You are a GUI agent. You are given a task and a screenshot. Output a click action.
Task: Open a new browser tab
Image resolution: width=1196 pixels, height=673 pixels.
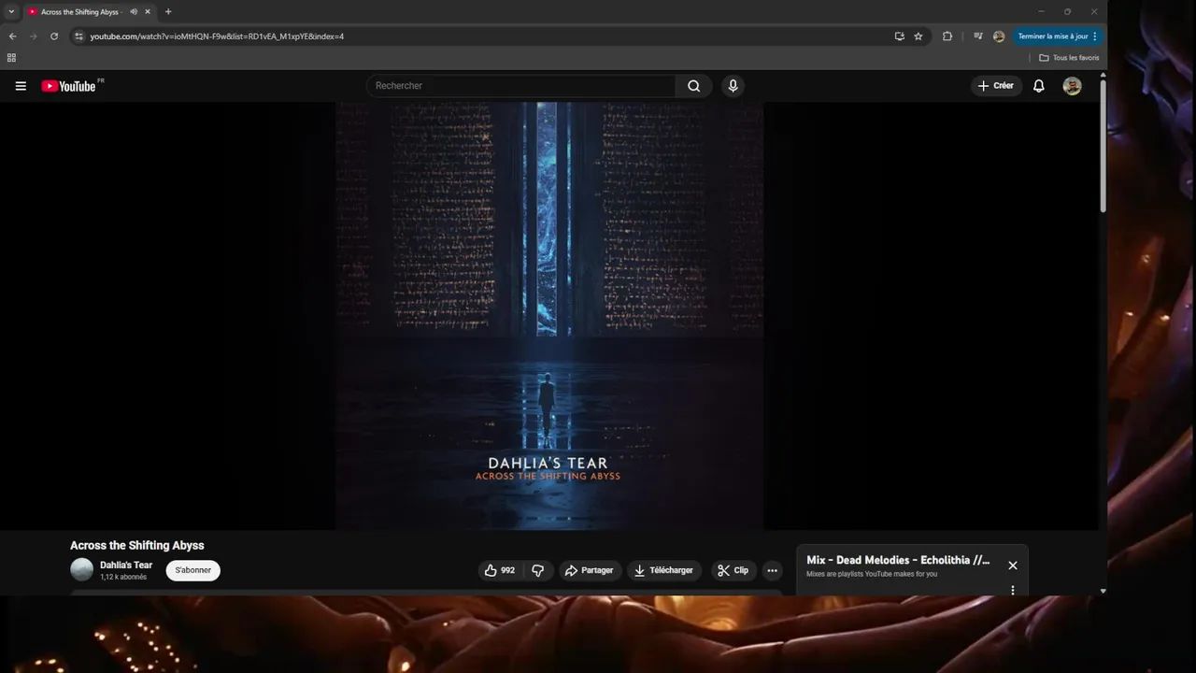coord(168,12)
